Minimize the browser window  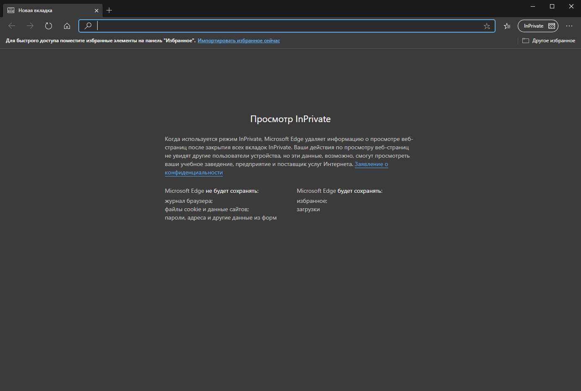coord(533,6)
